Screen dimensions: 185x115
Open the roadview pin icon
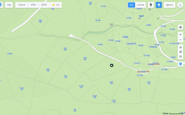pos(151,5)
